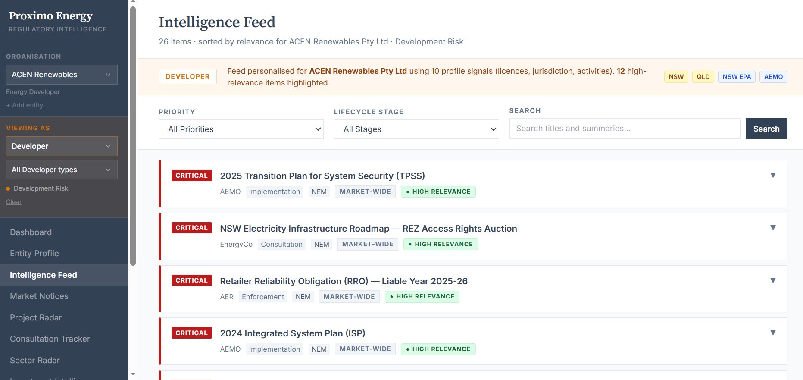Expand the Retailer Reliability Obligation item
This screenshot has width=803, height=380.
[x=773, y=280]
